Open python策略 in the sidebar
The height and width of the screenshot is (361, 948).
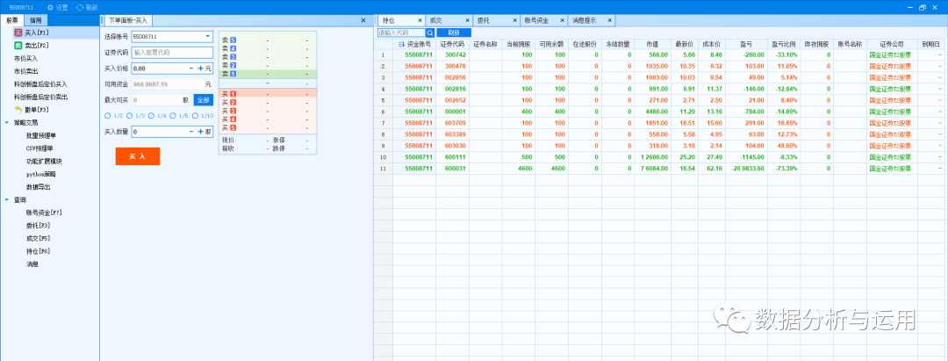click(x=40, y=174)
